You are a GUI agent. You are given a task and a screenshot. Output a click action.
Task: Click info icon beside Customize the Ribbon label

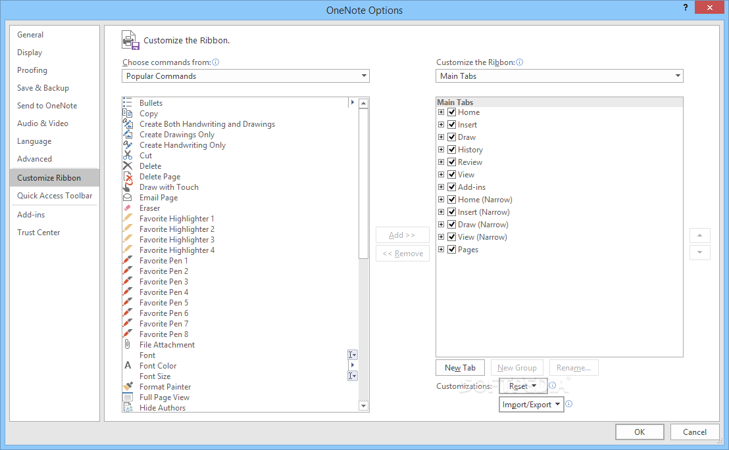click(x=519, y=62)
